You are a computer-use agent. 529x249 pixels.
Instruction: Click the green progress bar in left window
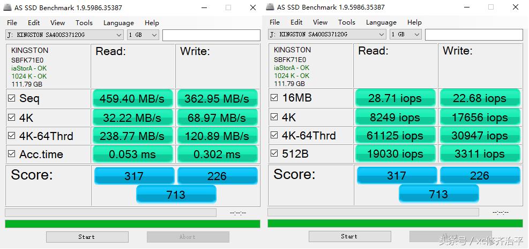[x=132, y=223]
